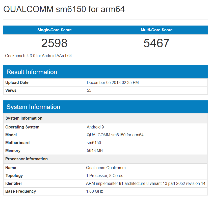Screen dimensions: 211x198
Task: Expand the Processor Information subsection
Action: (x=26, y=159)
